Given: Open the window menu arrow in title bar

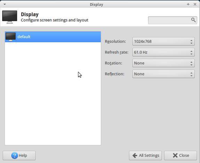Looking at the screenshot, I should click(5, 4).
